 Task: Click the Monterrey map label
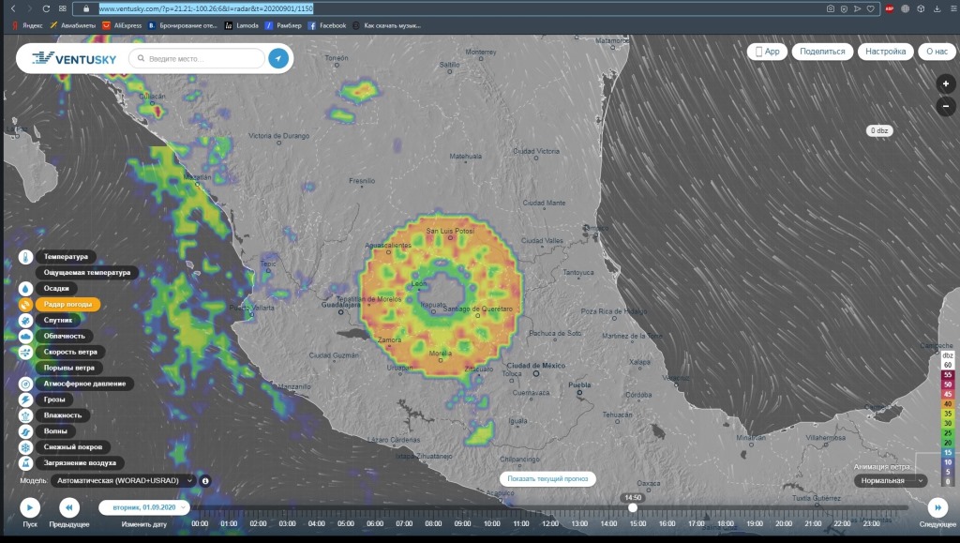tap(481, 52)
